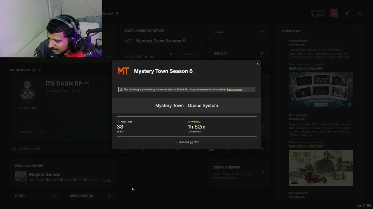Image resolution: width=373 pixels, height=209 pixels.
Task: Click the external arrow icon beside Discord
Action: click(117, 13)
